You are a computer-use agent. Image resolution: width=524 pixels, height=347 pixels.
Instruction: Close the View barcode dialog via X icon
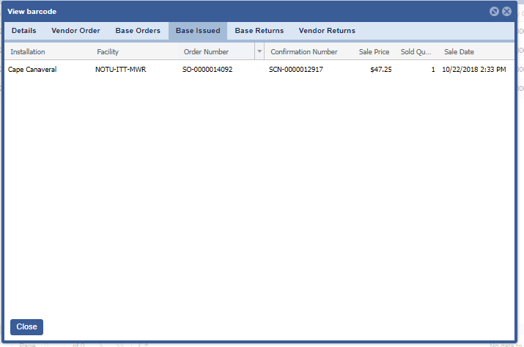click(506, 12)
